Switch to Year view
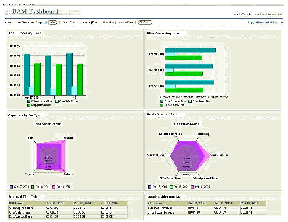 65,22
